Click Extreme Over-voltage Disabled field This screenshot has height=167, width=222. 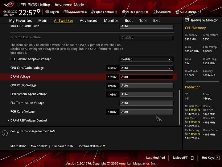coord(146,37)
